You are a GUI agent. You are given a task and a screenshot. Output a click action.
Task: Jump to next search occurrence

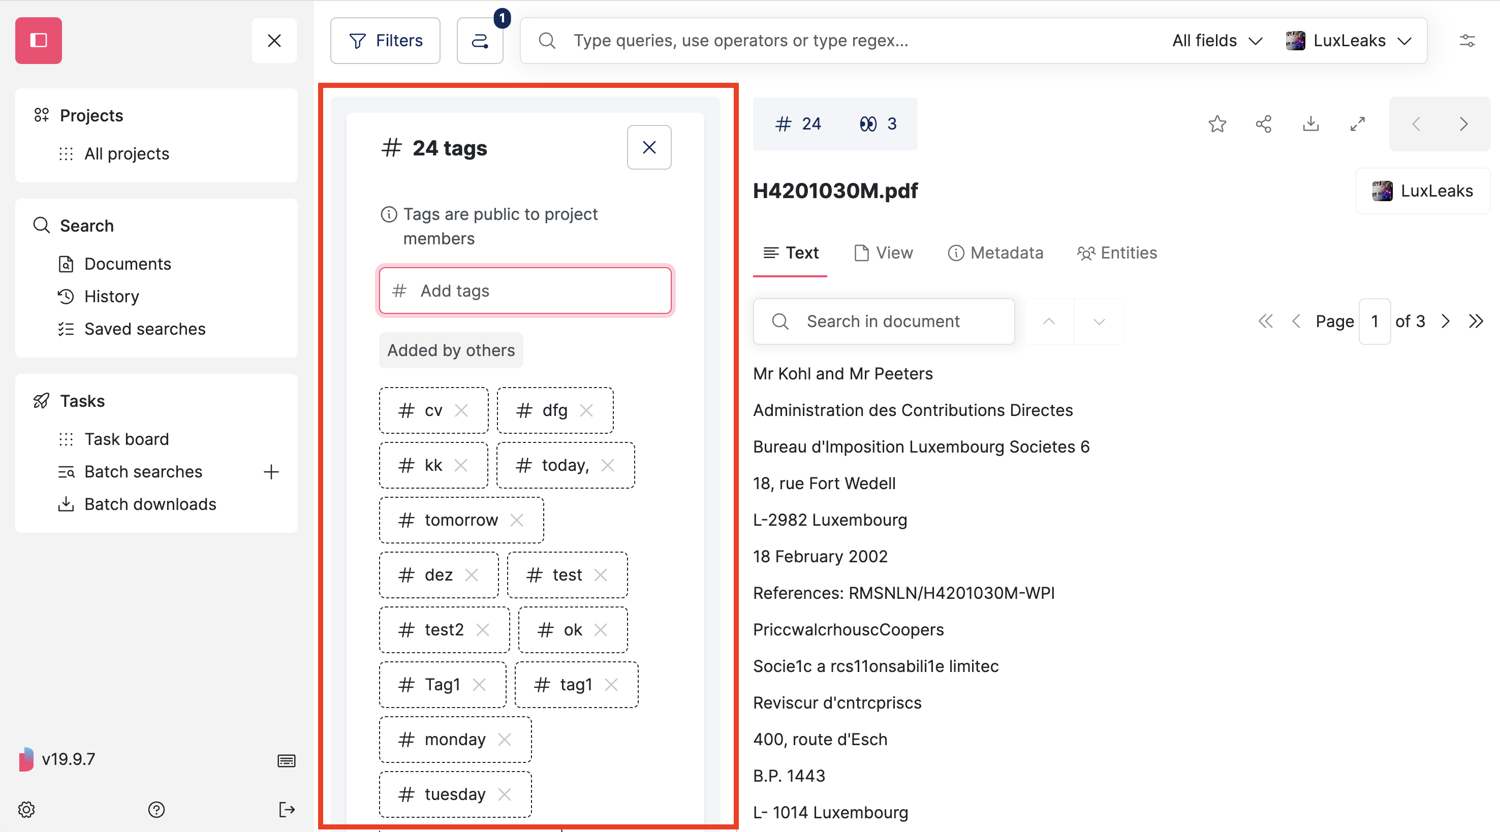[1100, 322]
